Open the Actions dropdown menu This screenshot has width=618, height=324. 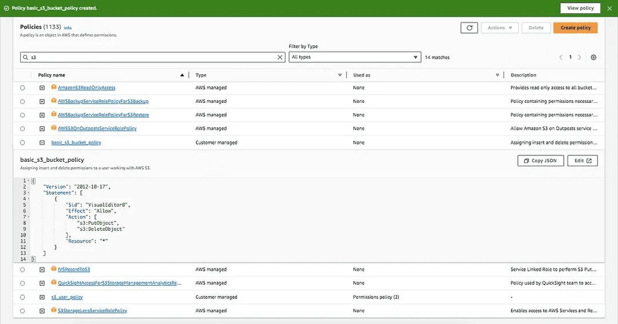point(500,28)
